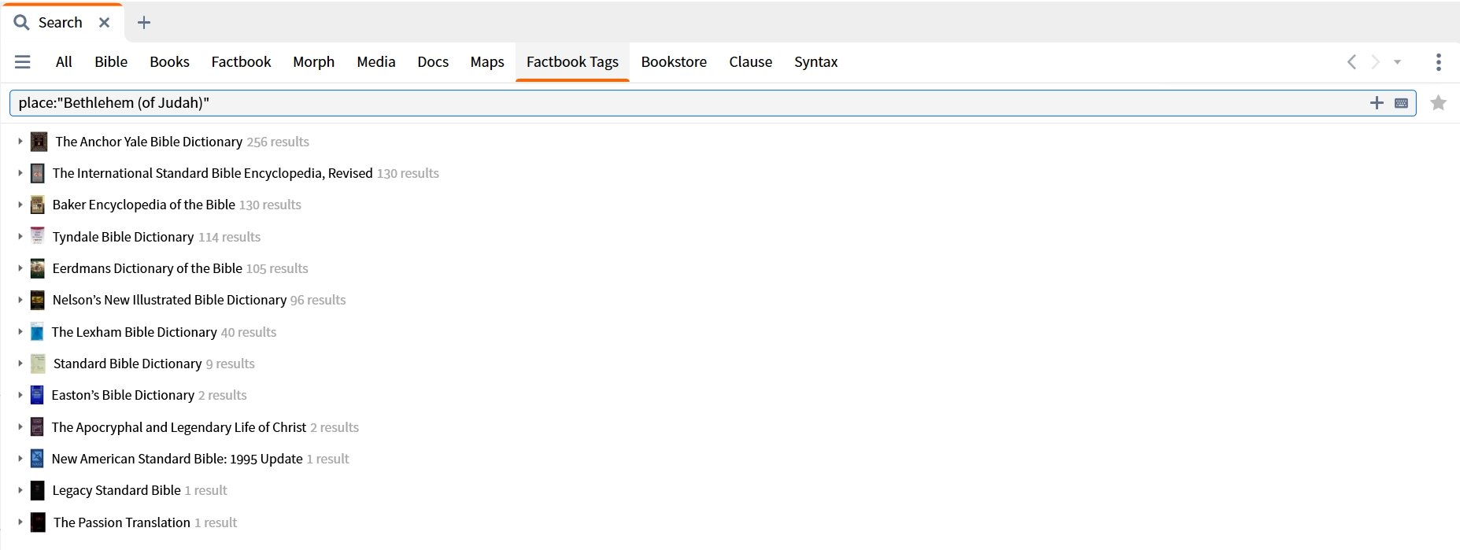Expand Tyndale Bible Dictionary results

click(x=20, y=236)
